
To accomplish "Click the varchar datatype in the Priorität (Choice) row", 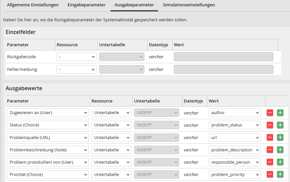I will point(191,175).
